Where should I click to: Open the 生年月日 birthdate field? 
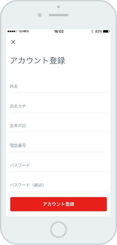pyautogui.click(x=58, y=126)
